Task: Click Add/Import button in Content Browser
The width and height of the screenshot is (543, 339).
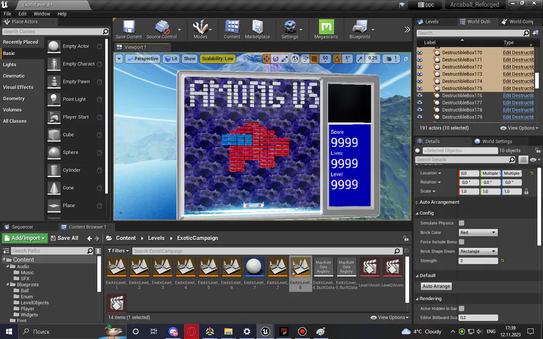Action: point(25,238)
